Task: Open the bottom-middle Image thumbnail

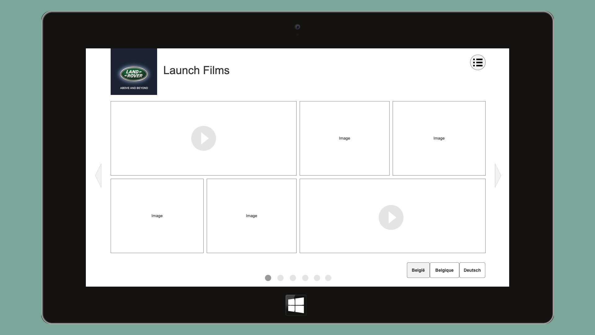Action: [x=251, y=216]
